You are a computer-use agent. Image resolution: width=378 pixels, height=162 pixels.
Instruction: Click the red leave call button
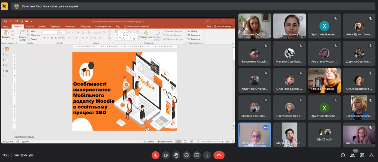tap(219, 155)
